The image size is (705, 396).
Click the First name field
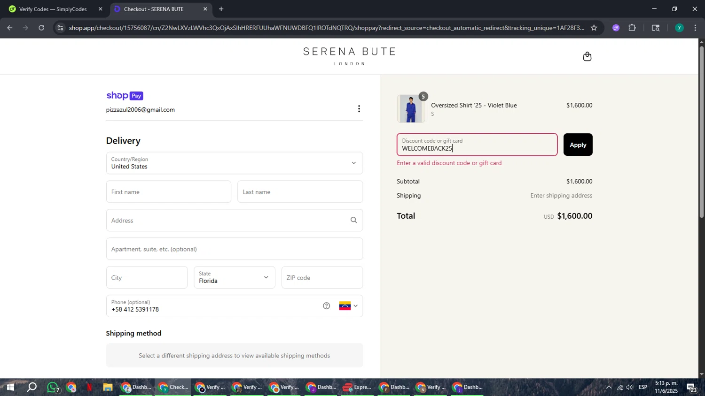coord(169,192)
